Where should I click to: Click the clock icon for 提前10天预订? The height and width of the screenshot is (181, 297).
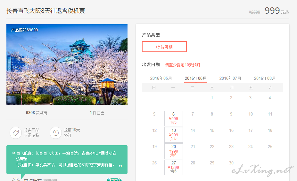tap(56, 133)
